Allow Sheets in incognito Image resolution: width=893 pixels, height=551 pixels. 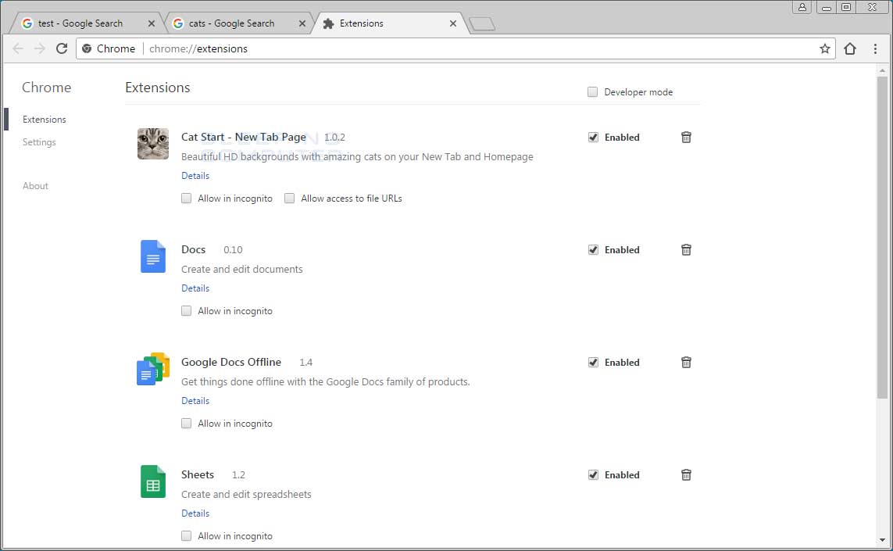point(186,536)
